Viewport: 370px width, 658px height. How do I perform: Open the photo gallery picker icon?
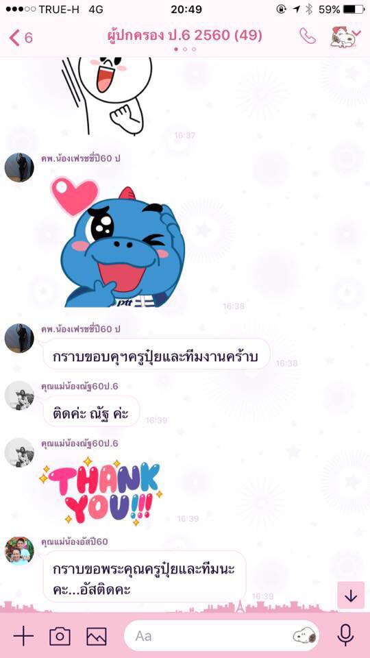pos(97,636)
